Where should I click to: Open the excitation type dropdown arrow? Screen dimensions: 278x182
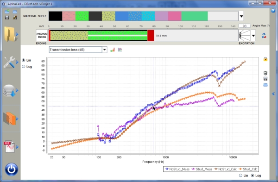point(253,36)
